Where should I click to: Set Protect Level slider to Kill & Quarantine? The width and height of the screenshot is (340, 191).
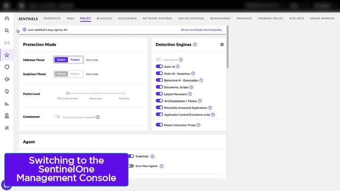(67, 93)
